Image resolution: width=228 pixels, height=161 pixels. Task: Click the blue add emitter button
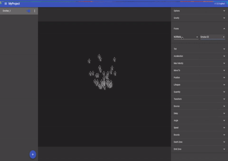[33, 154]
